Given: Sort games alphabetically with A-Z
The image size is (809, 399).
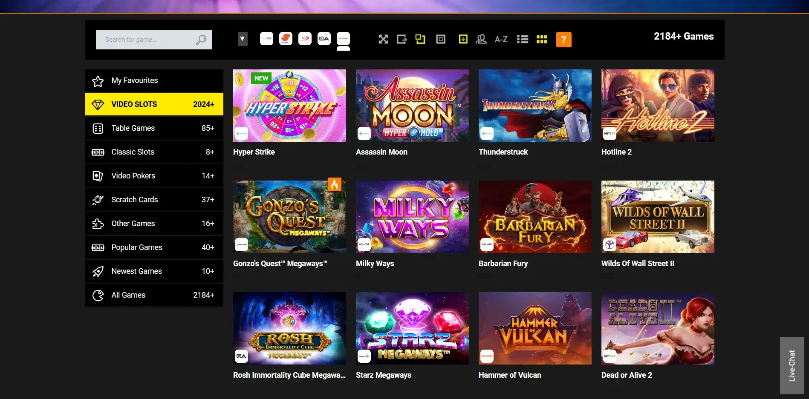Looking at the screenshot, I should (501, 40).
